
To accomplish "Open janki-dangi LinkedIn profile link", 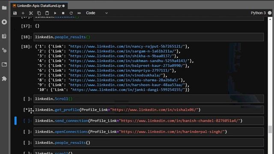I will click(128, 90).
